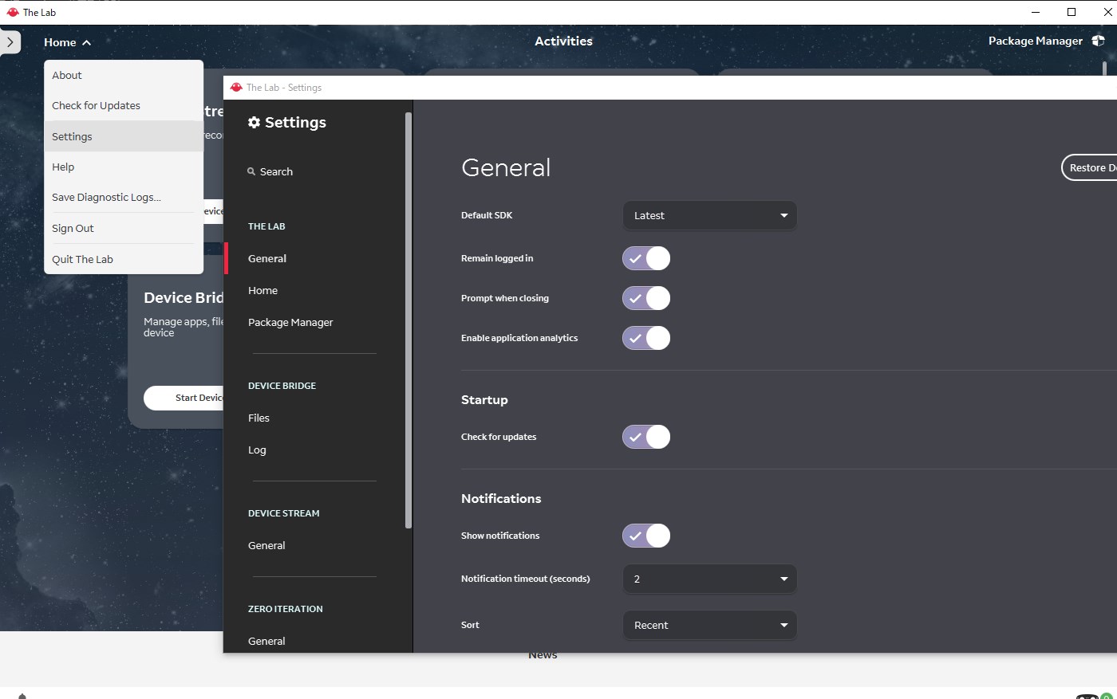Choose Save Diagnostic Logs menu entry
This screenshot has height=699, width=1117.
click(x=124, y=197)
